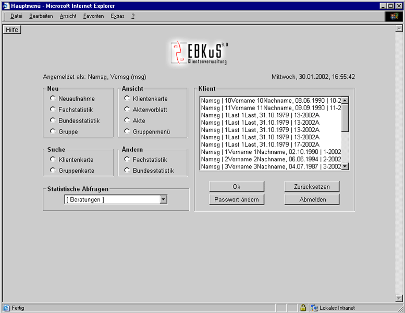405x313 pixels.
Task: Select client 2Vorname 2Nachname, 06.06.1994
Action: 271,159
